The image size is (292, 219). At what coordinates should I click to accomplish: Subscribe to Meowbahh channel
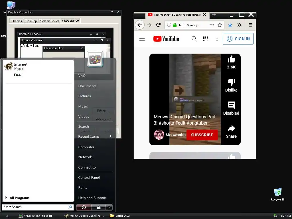[x=202, y=135]
